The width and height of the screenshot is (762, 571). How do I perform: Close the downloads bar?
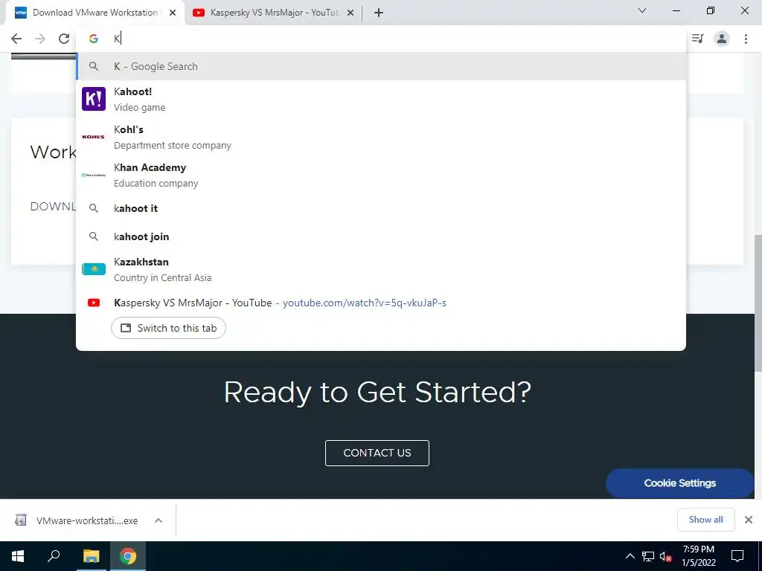coord(749,520)
